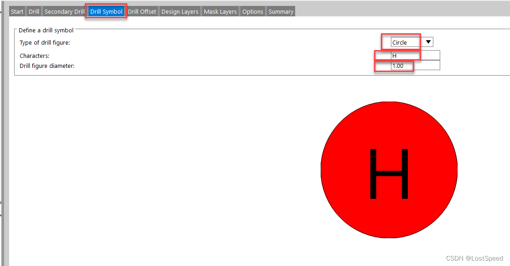View the Summary tab
This screenshot has width=510, height=266.
point(281,11)
